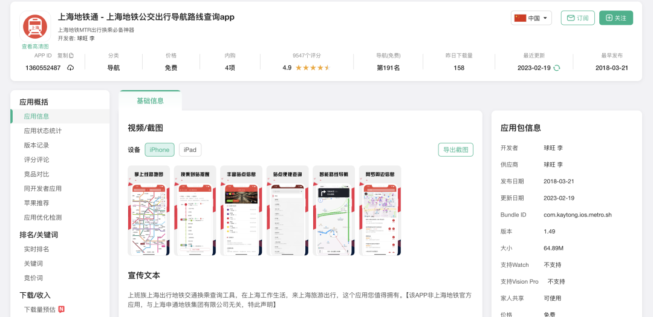653x317 pixels.
Task: Click the 排名/关键词 sidebar heading
Action: point(39,235)
